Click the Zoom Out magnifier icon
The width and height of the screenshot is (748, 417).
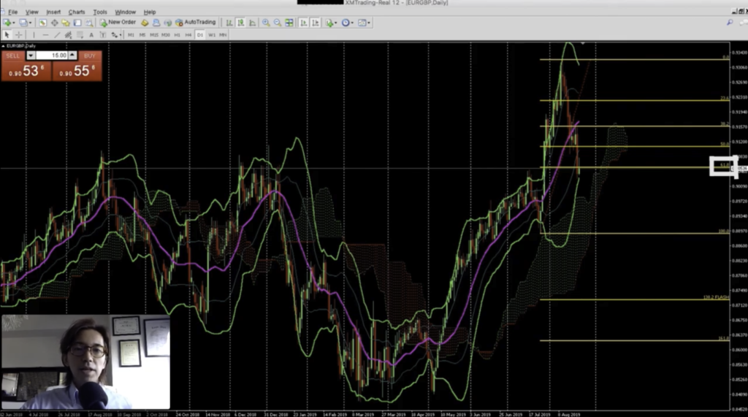tap(277, 23)
